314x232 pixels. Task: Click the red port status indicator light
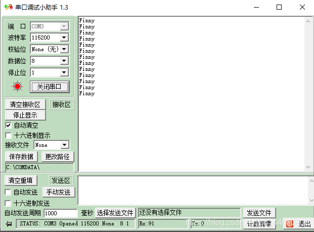pyautogui.click(x=17, y=87)
